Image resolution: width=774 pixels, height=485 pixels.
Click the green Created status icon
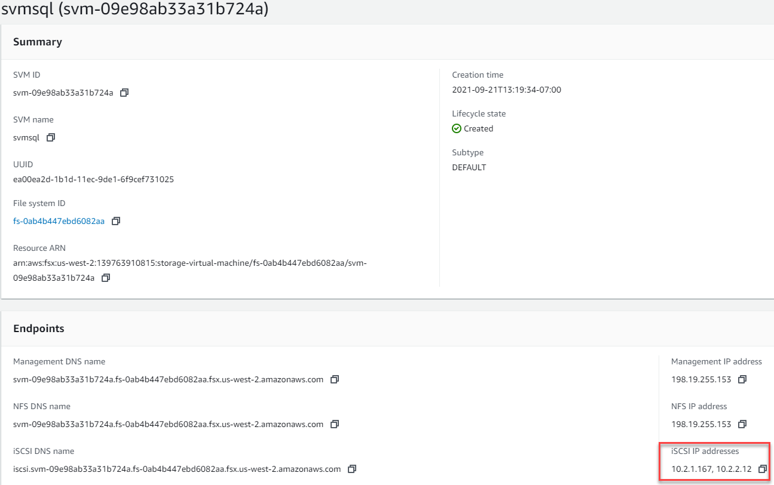(457, 128)
